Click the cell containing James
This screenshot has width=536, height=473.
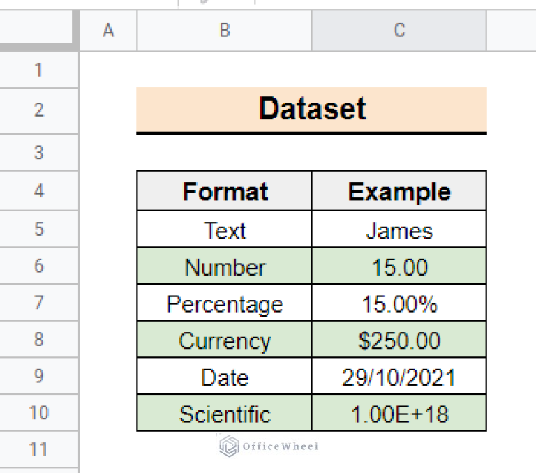[x=399, y=230]
